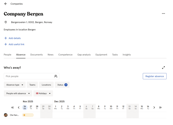Toggle the Locations filter chip
Screen dimensions: 173x125
point(46,85)
